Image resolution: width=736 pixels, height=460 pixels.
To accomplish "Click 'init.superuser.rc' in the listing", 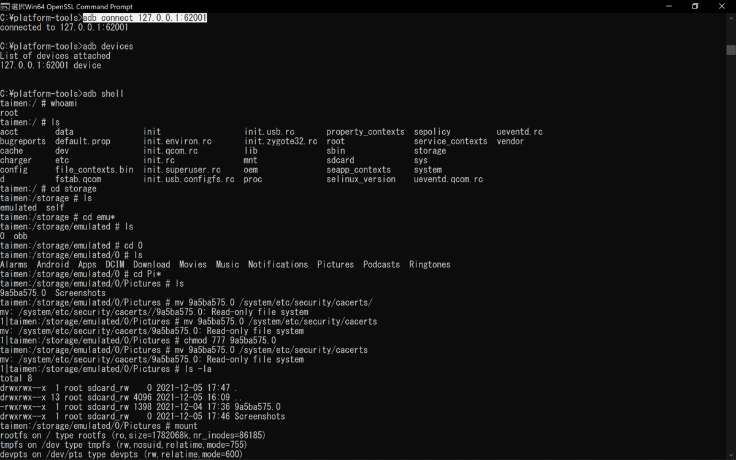I will tap(182, 170).
